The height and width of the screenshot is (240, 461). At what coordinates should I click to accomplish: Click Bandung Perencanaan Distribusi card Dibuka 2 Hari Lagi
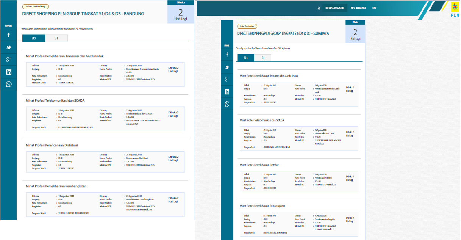(173, 158)
